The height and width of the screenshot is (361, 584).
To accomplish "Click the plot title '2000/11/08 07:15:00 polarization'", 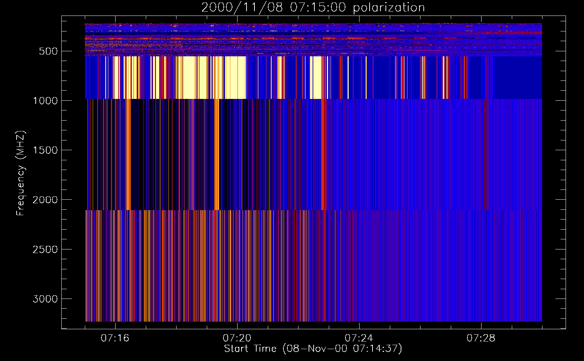I will click(313, 8).
